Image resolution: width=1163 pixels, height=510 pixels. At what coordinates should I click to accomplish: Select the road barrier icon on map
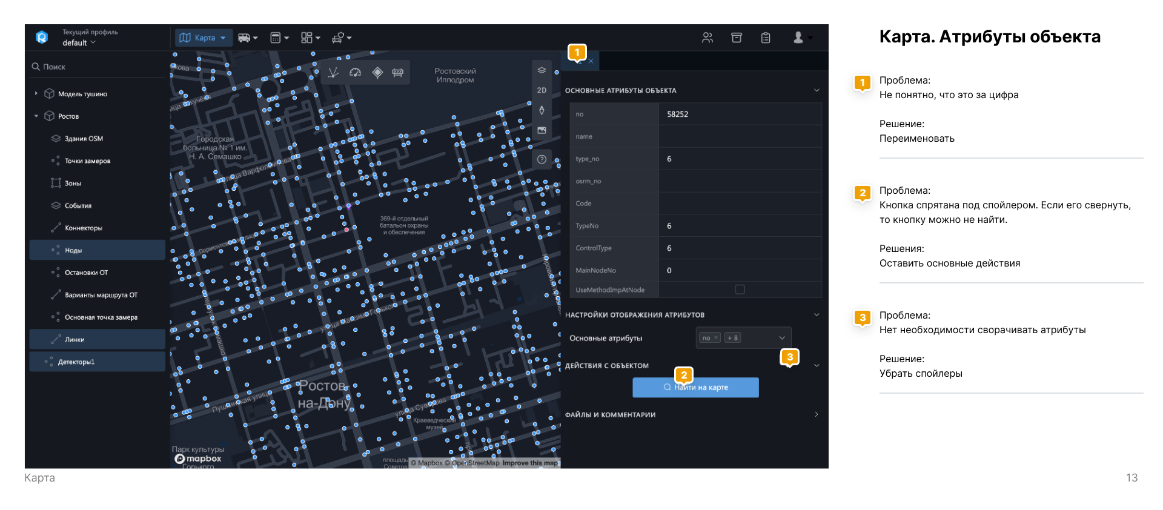pos(397,73)
